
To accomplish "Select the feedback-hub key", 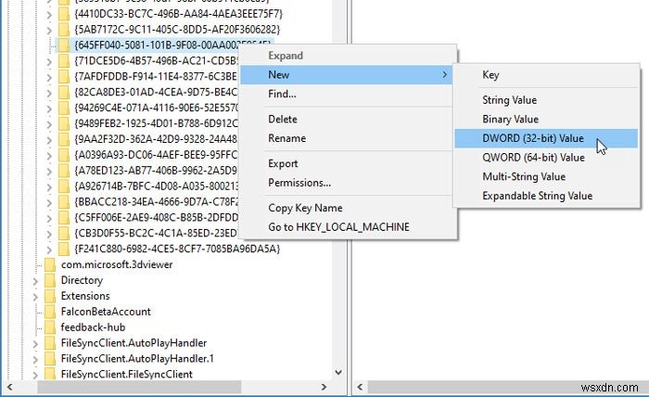I will click(x=93, y=327).
